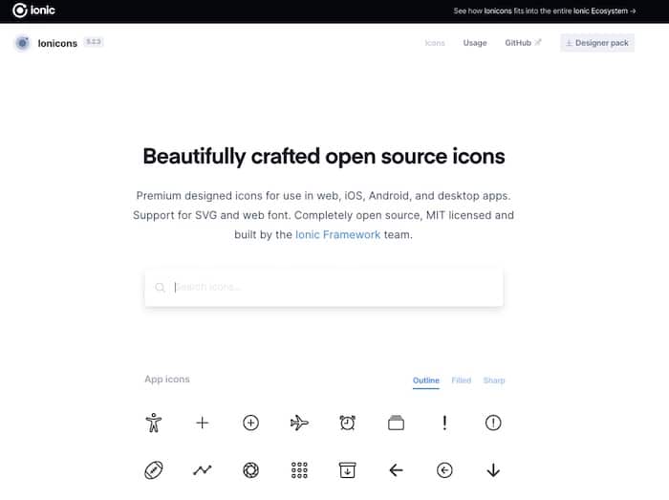Click the Ionicons title text
The image size is (669, 500).
pos(57,44)
